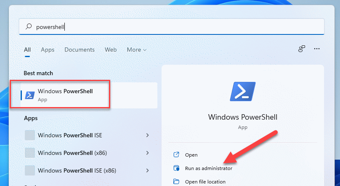Screen dimensions: 340x186
Task: Click Open in the preview pane
Action: coord(191,155)
